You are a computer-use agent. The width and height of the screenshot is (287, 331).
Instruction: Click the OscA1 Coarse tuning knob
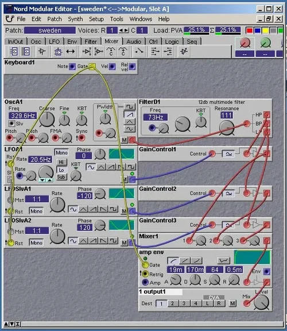coord(47,120)
